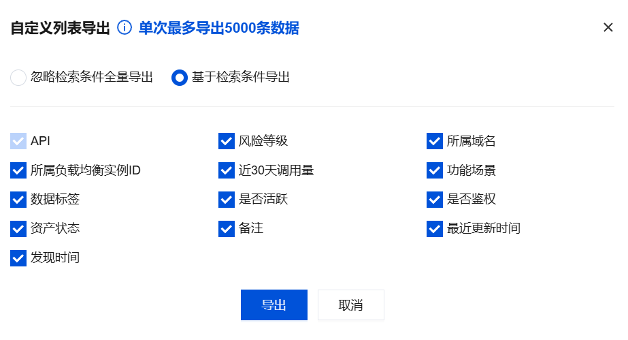Screen dimensions: 628x340
Task: Click the disabled API checkbox
Action: [18, 141]
